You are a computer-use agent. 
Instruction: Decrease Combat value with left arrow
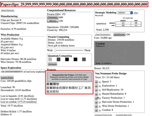coord(96,110)
